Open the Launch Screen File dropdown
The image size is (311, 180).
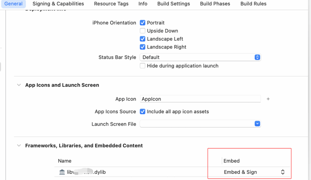[200, 124]
